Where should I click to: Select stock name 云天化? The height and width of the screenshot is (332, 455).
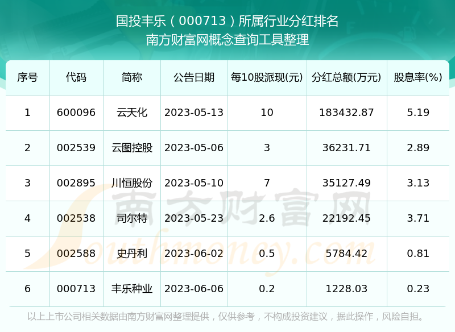point(132,113)
